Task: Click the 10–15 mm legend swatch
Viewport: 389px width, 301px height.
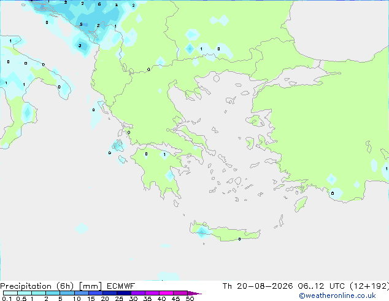Action: click(x=81, y=293)
